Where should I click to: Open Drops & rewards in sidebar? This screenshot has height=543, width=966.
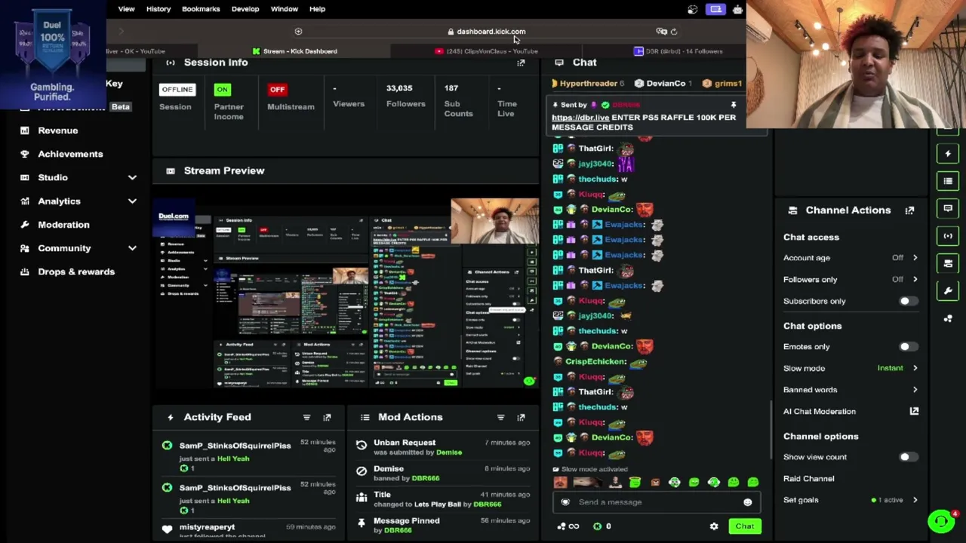76,271
